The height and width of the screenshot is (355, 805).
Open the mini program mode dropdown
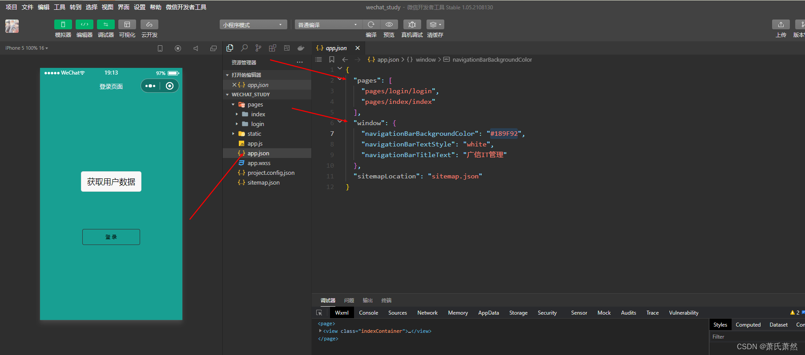(x=254, y=25)
